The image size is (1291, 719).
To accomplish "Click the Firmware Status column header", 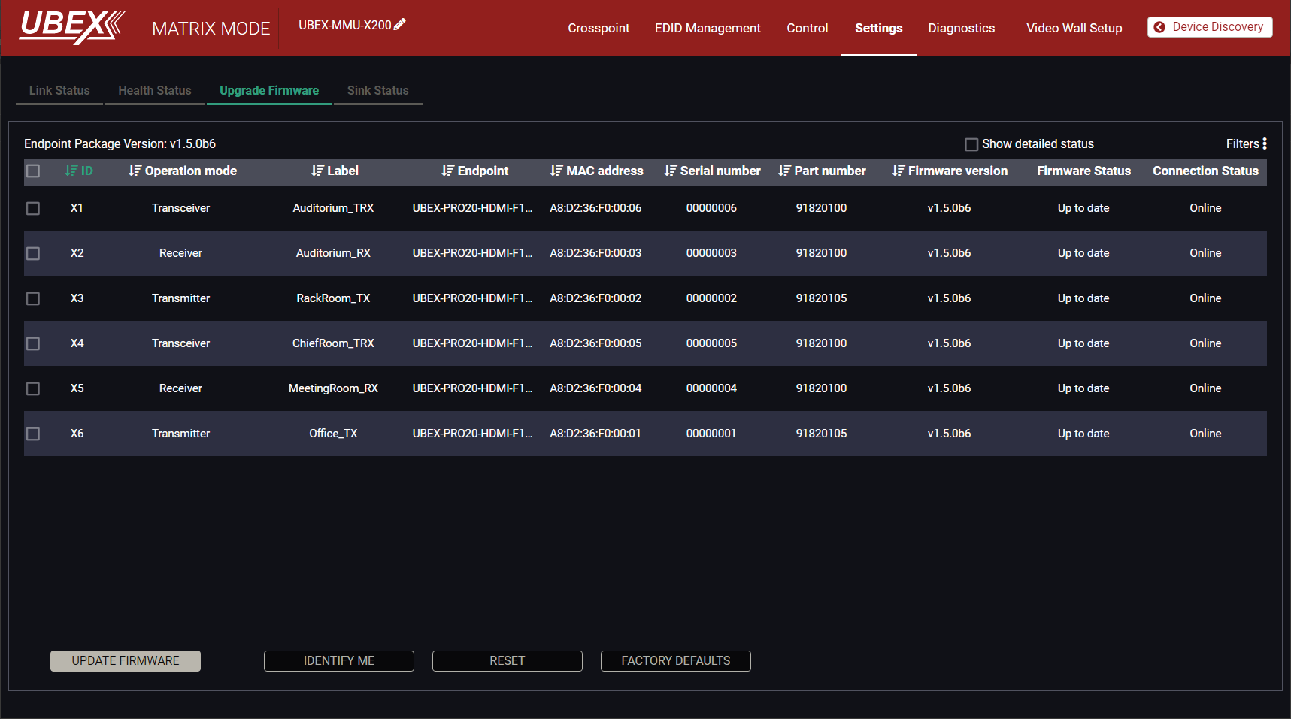I will (x=1083, y=171).
